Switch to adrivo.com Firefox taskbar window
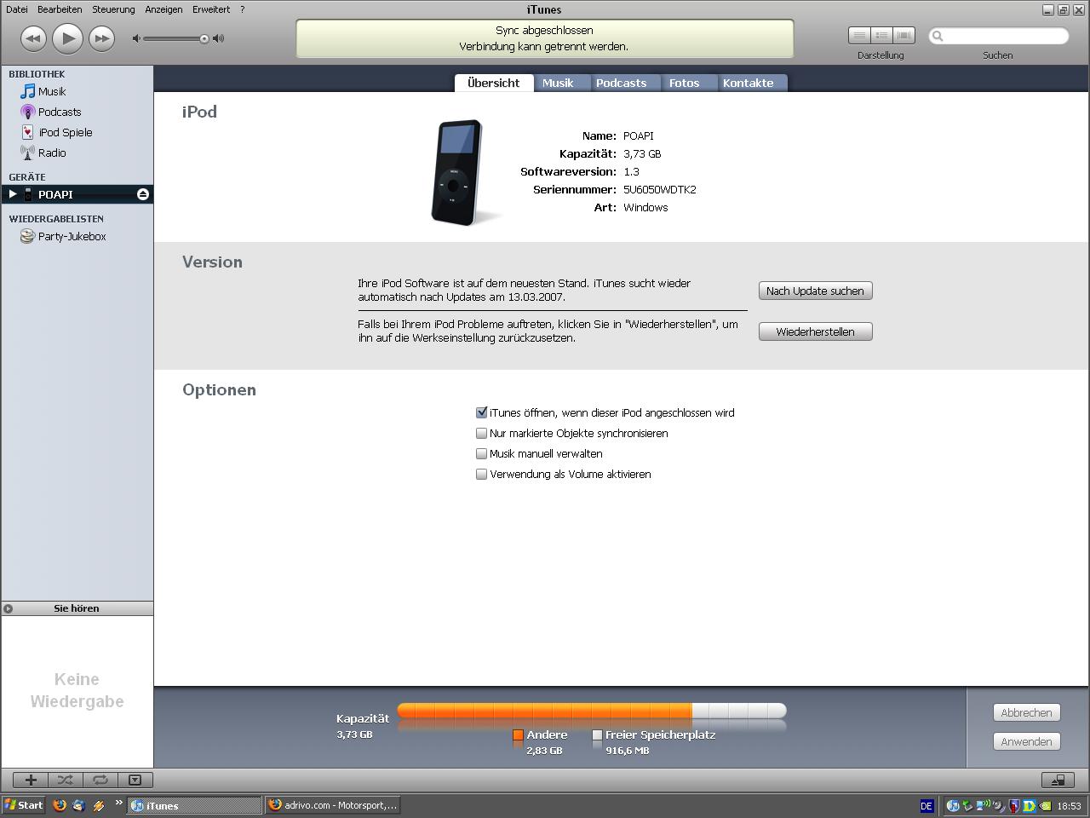The image size is (1090, 818). tap(332, 805)
